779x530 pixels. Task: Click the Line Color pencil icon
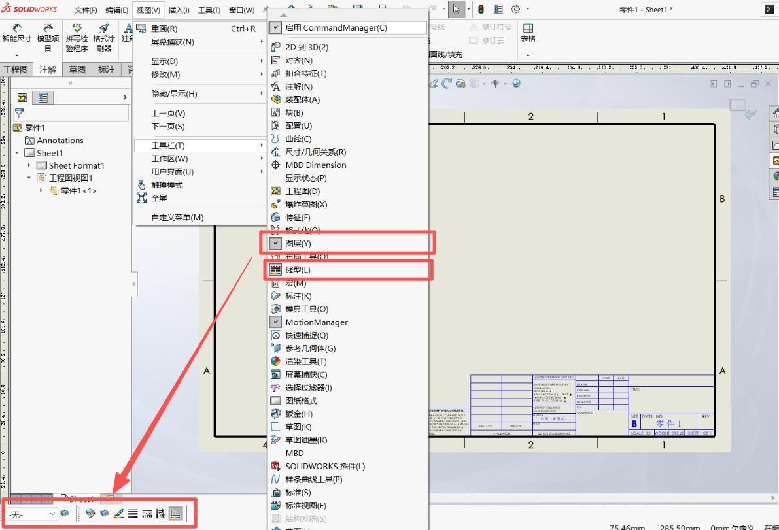pyautogui.click(x=119, y=514)
